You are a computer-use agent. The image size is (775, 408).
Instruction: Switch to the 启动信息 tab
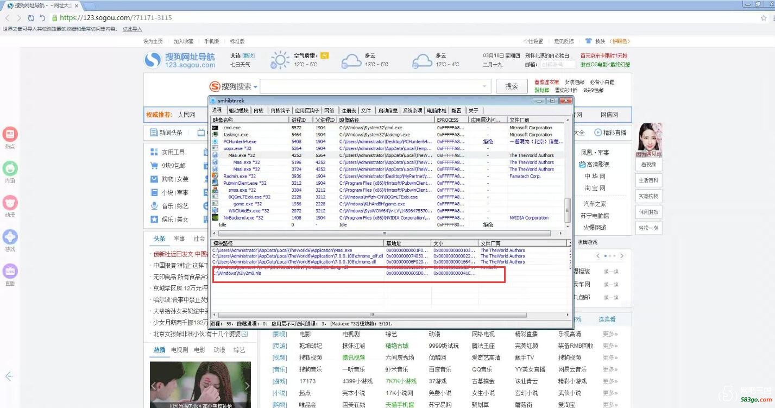388,110
